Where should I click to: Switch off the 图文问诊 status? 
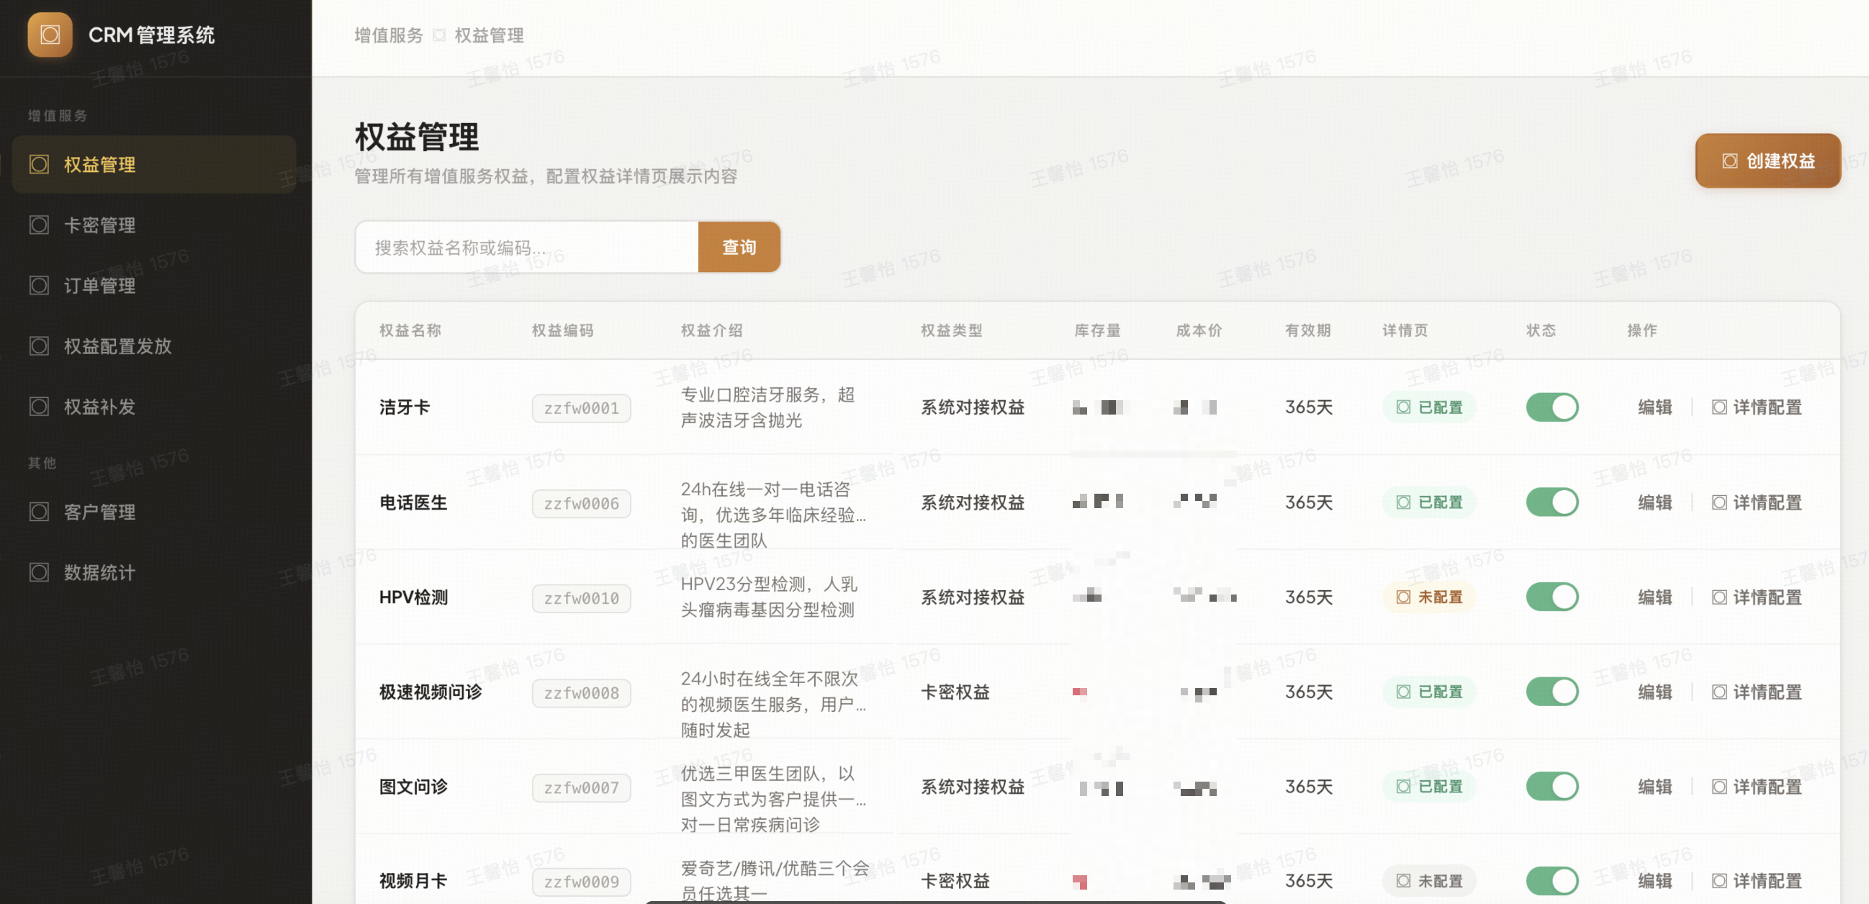pos(1552,787)
